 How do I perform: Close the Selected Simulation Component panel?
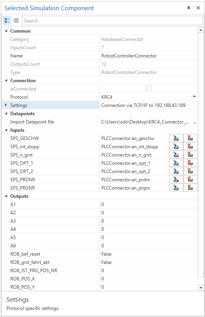coord(198,8)
